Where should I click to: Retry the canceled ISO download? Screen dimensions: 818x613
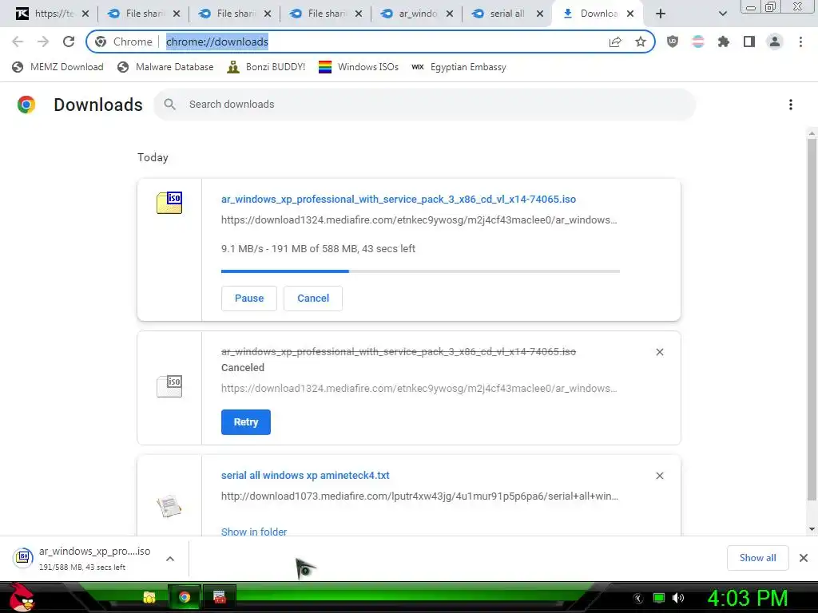[246, 422]
